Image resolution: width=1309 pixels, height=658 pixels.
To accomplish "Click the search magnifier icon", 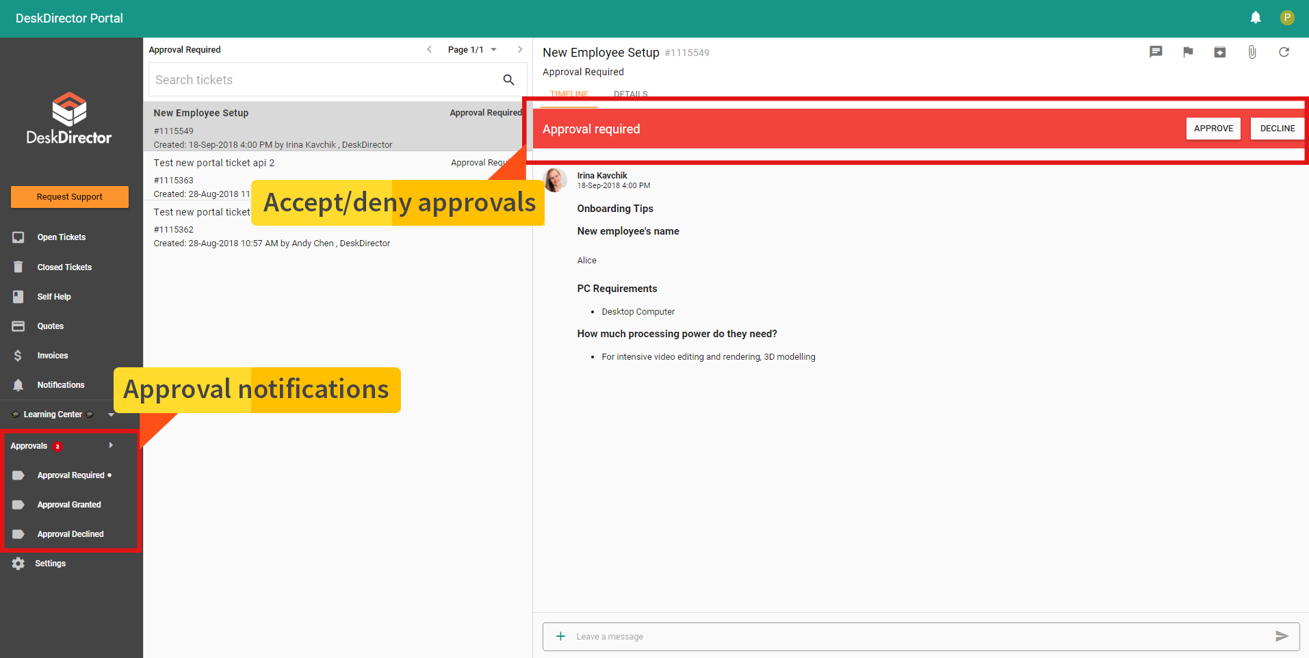I will pos(508,79).
